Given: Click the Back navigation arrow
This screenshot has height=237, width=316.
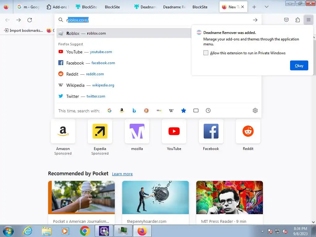Looking at the screenshot, I should pos(7,20).
